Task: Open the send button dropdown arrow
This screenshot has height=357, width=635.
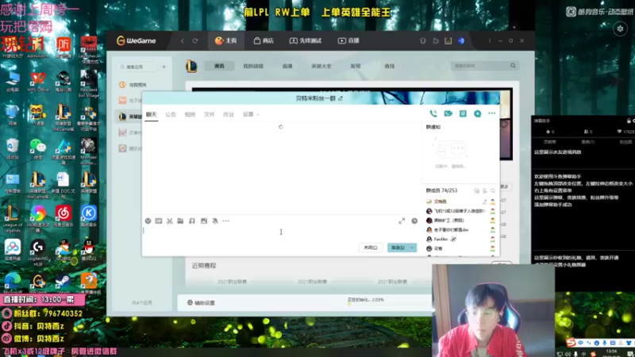Action: 412,248
